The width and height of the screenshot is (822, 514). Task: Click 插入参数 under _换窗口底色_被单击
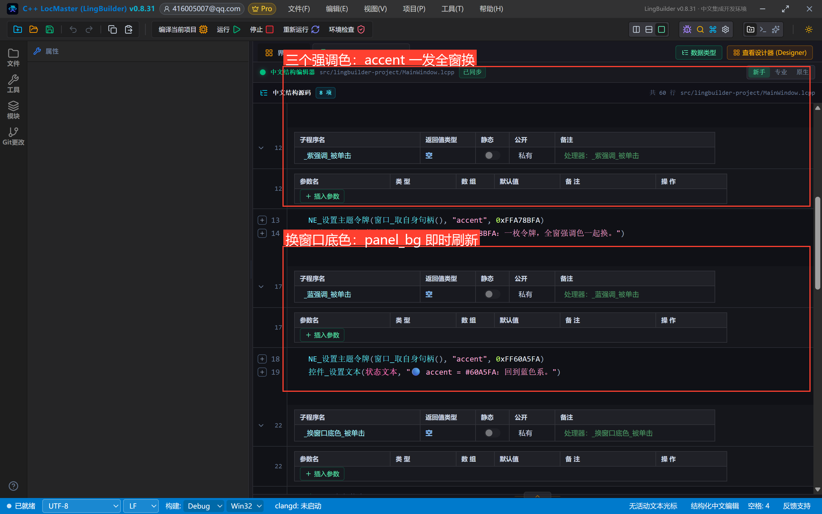click(x=322, y=473)
